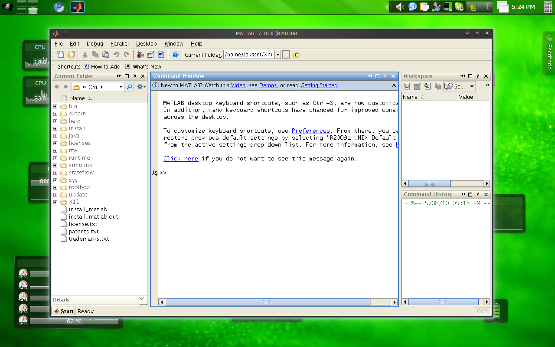This screenshot has height=347, width=555.
Task: Click the MATLAB icon in the top panel
Action: coord(77,7)
